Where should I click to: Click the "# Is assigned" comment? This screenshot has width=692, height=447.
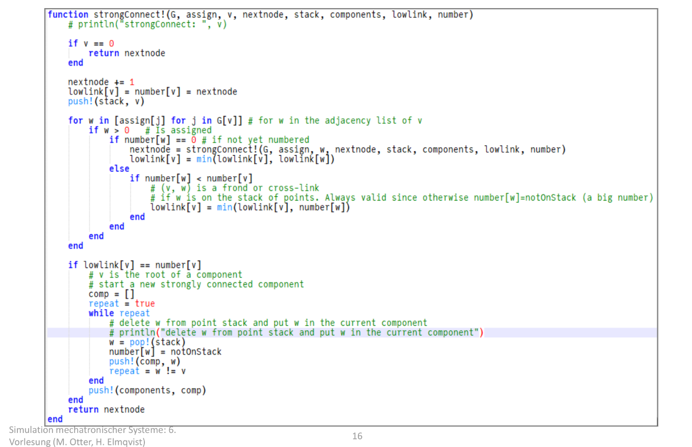tap(178, 130)
